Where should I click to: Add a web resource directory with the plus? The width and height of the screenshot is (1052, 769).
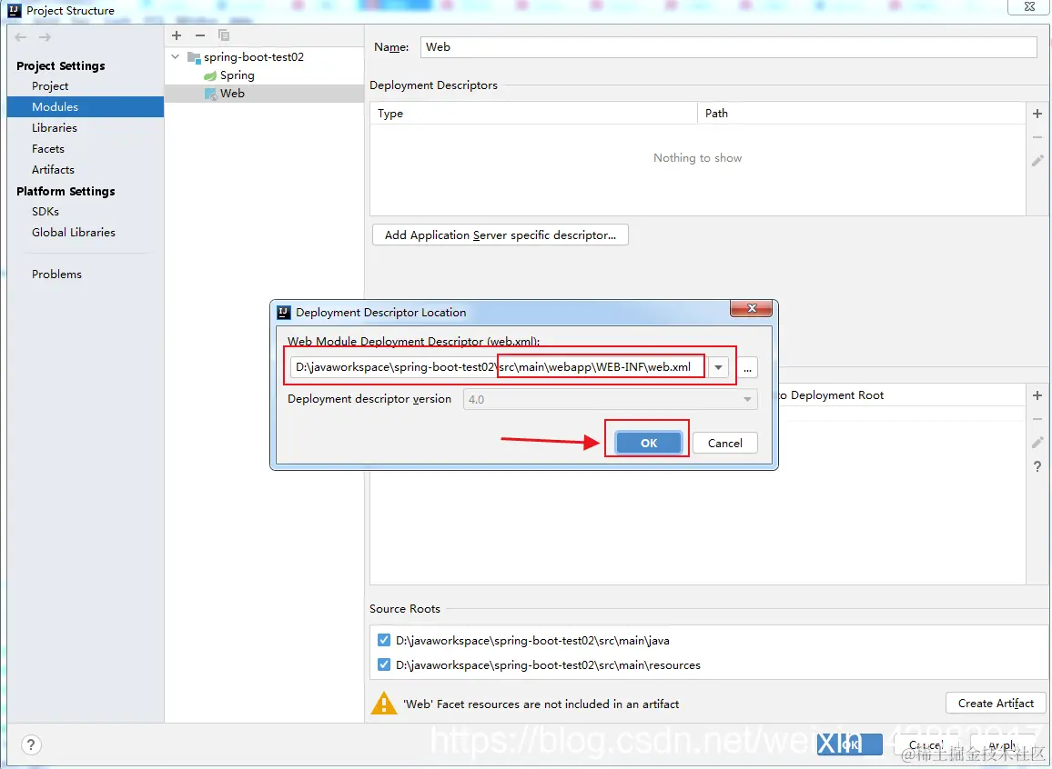(1037, 395)
